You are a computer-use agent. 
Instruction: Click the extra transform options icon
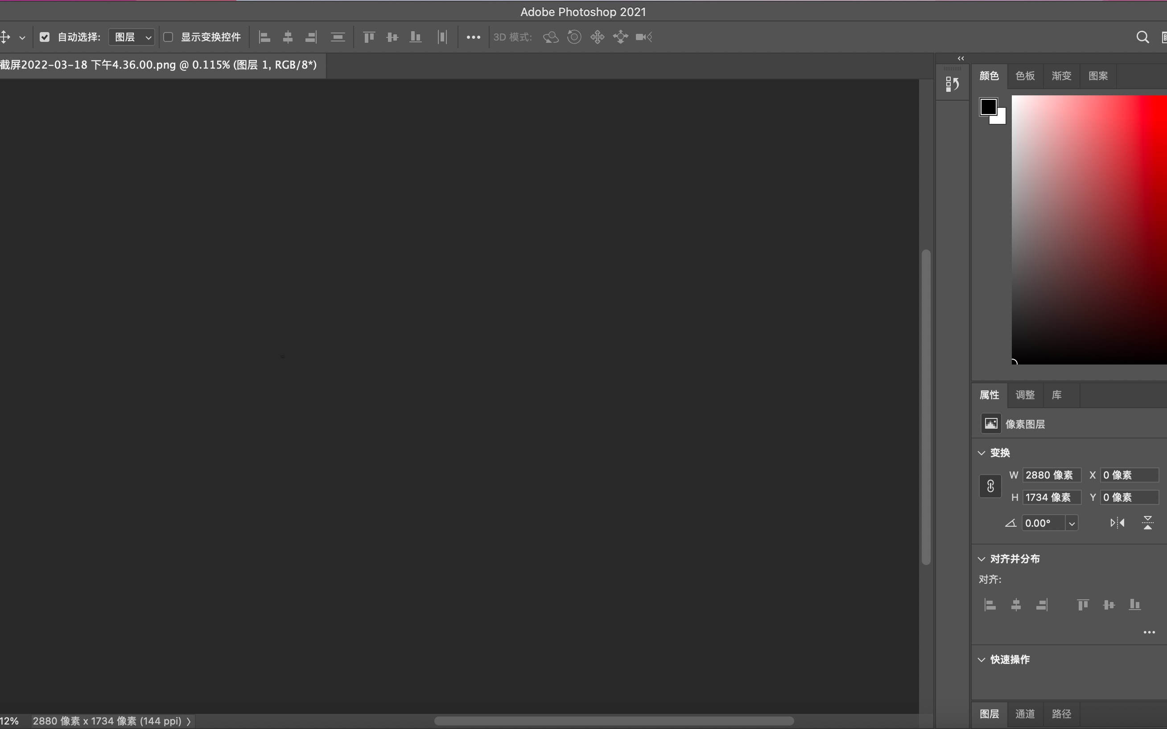(x=473, y=37)
